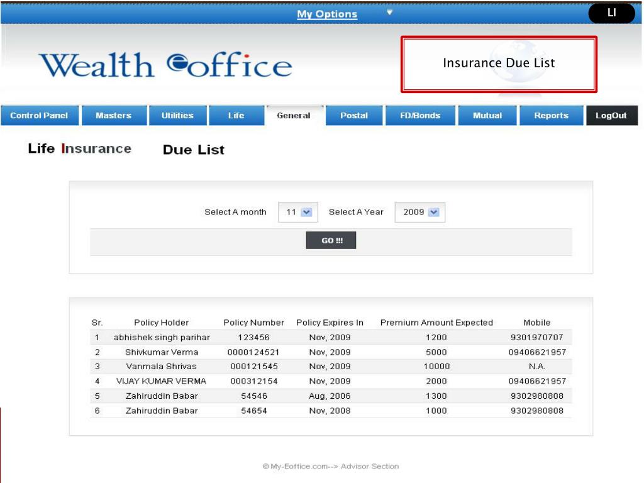Viewport: 644px width, 483px height.
Task: Click the Life Insurance heading
Action: click(x=80, y=148)
